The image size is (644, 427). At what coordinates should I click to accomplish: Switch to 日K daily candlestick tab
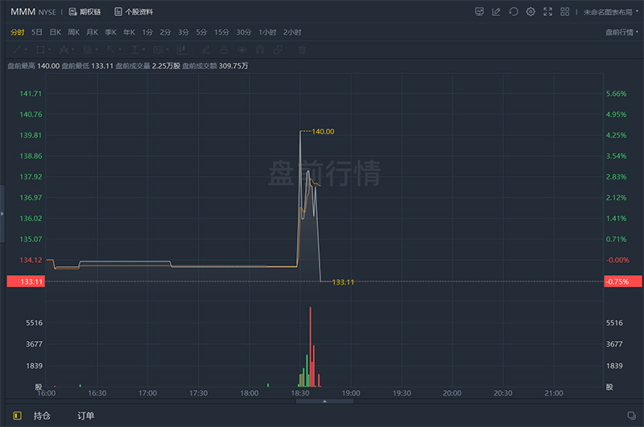point(56,32)
